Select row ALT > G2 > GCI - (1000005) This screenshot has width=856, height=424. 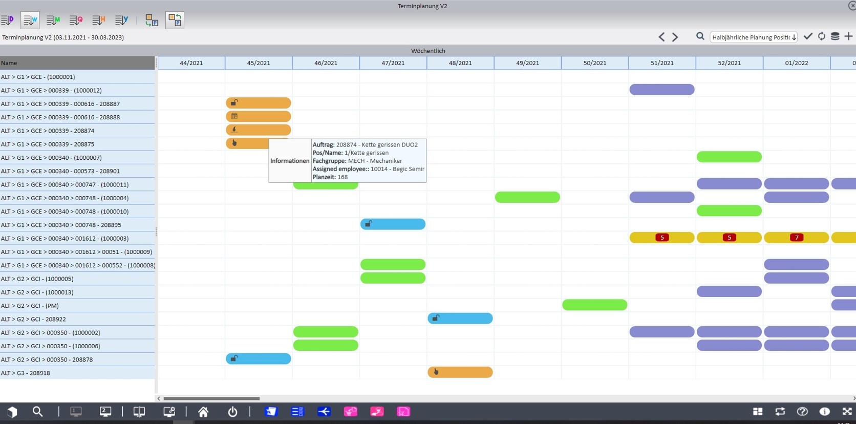[77, 279]
